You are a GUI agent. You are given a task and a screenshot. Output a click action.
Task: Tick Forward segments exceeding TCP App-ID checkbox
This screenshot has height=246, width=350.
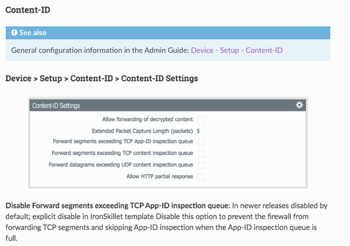coord(201,142)
